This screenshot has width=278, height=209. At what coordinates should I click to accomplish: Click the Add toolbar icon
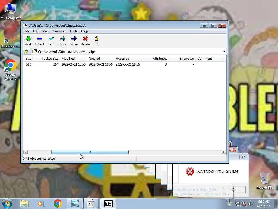[x=28, y=41]
